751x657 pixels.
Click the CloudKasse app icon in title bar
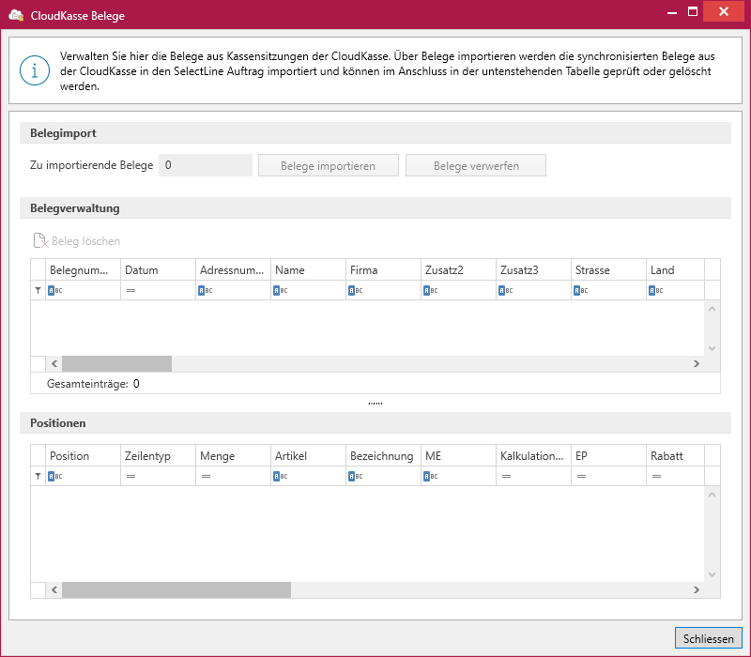pyautogui.click(x=16, y=15)
